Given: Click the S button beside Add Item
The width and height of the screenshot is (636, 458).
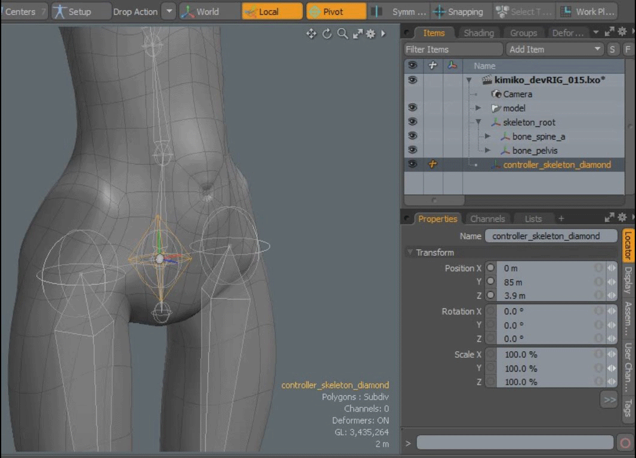Looking at the screenshot, I should coord(613,49).
